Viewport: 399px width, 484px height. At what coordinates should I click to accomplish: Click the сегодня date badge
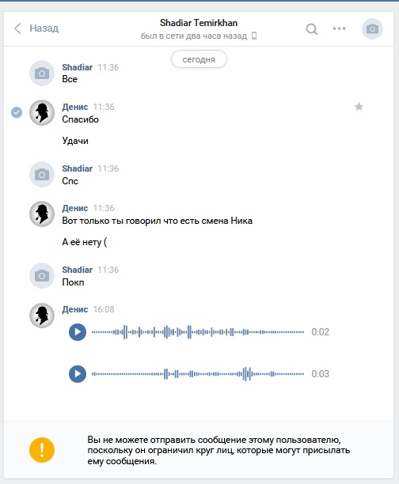pos(199,59)
